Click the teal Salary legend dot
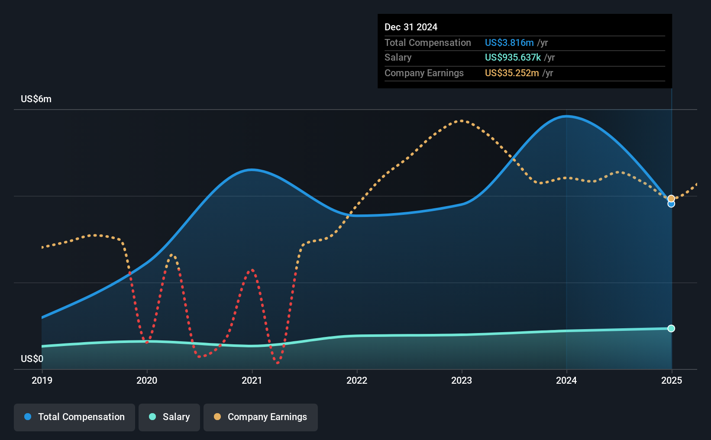 pos(152,417)
